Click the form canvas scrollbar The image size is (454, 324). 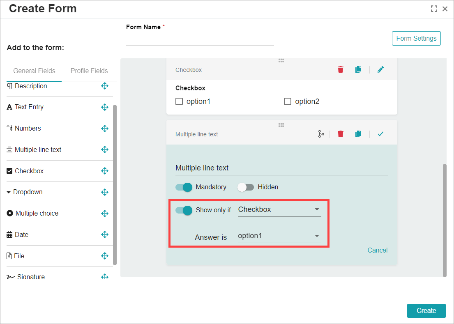point(445,221)
